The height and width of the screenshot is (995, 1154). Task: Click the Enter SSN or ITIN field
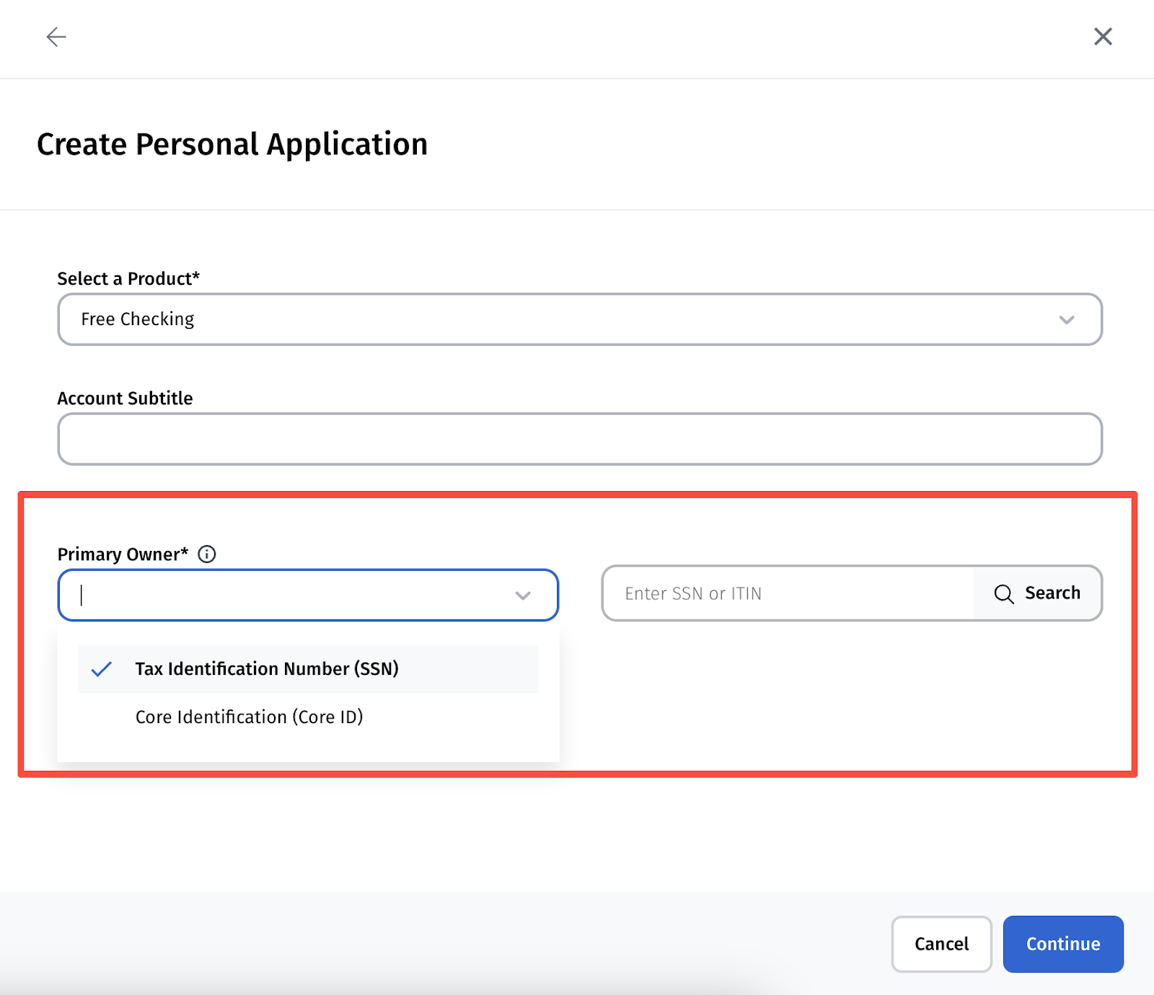pos(786,593)
